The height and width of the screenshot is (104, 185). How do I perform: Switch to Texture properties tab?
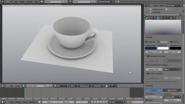tap(171, 18)
